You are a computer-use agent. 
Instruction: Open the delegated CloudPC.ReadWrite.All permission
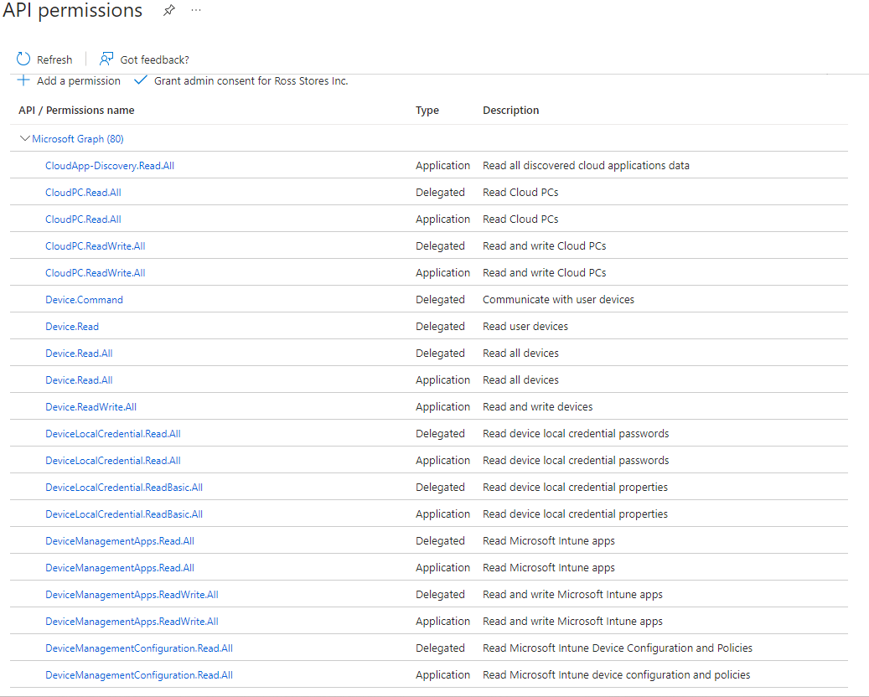point(95,245)
